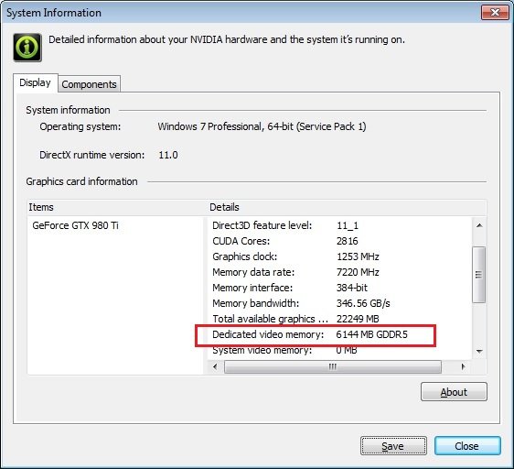Open the About dialog
The height and width of the screenshot is (469, 514).
tap(454, 392)
